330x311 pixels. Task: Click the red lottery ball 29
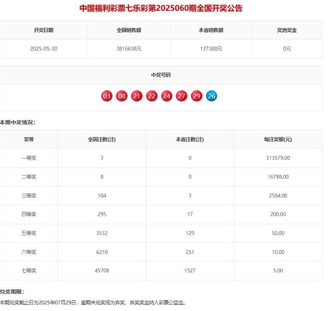(x=197, y=96)
